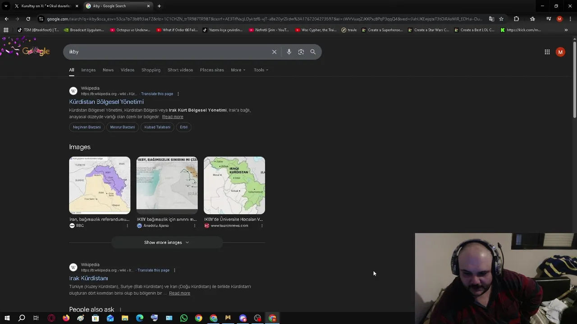Reload the page
This screenshot has width=577, height=324.
(x=28, y=19)
